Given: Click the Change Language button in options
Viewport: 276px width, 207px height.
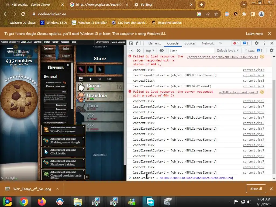Looking at the screenshot, I should pos(55,86).
